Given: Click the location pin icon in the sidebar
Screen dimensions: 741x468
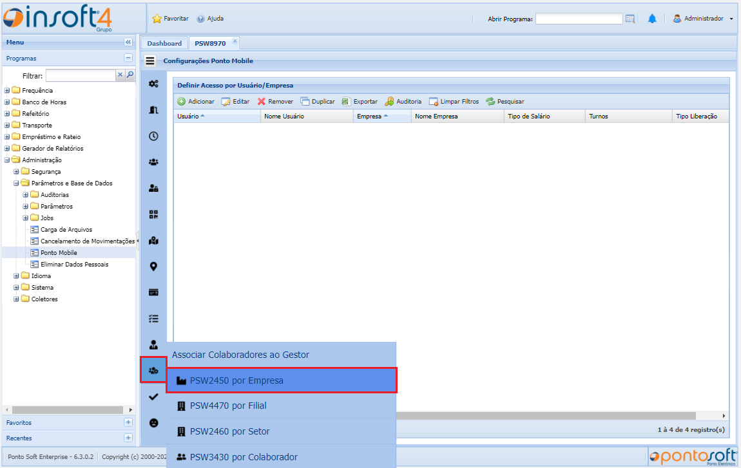Looking at the screenshot, I should 153,266.
